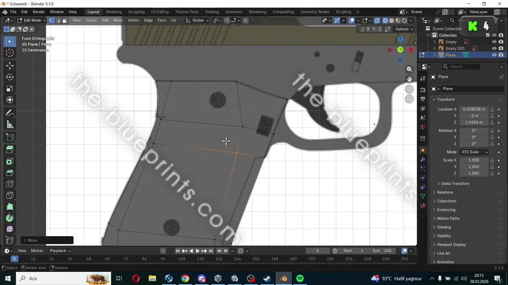Activate the Move tool in toolbar
508x285 pixels.
click(10, 66)
